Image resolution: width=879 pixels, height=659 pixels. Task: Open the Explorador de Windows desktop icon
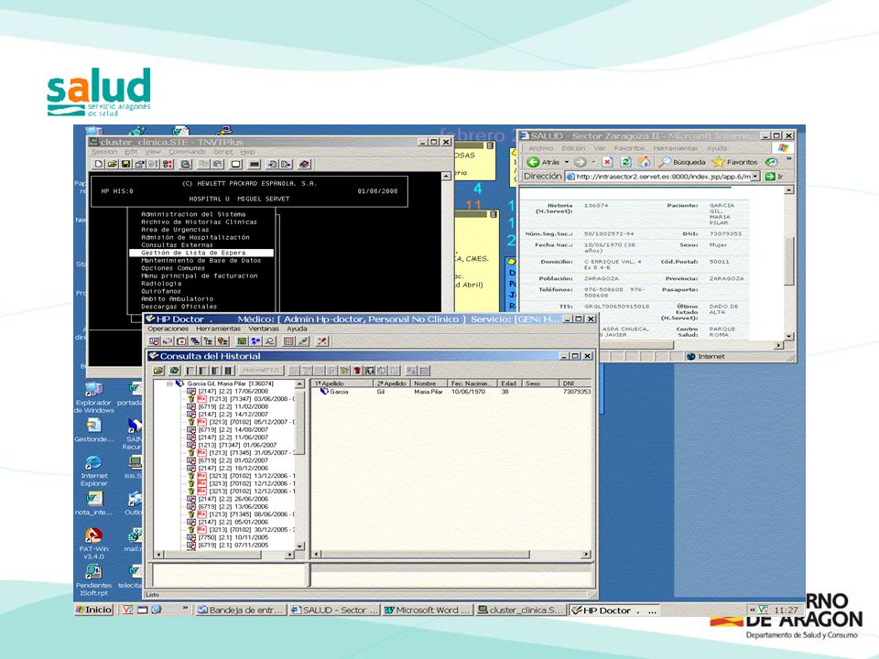[x=93, y=398]
